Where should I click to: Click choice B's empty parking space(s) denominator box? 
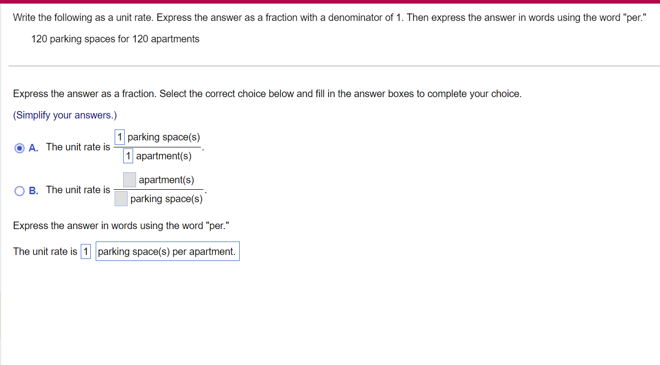(121, 199)
